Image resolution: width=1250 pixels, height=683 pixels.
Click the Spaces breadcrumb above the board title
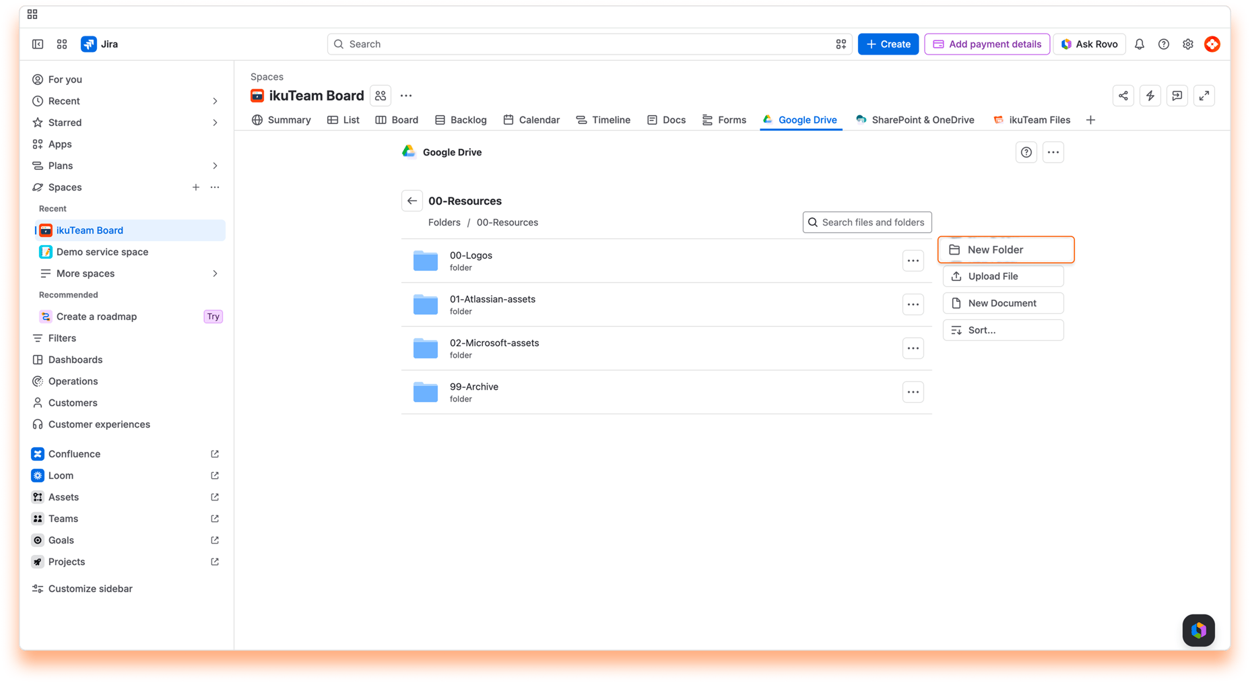pyautogui.click(x=267, y=77)
